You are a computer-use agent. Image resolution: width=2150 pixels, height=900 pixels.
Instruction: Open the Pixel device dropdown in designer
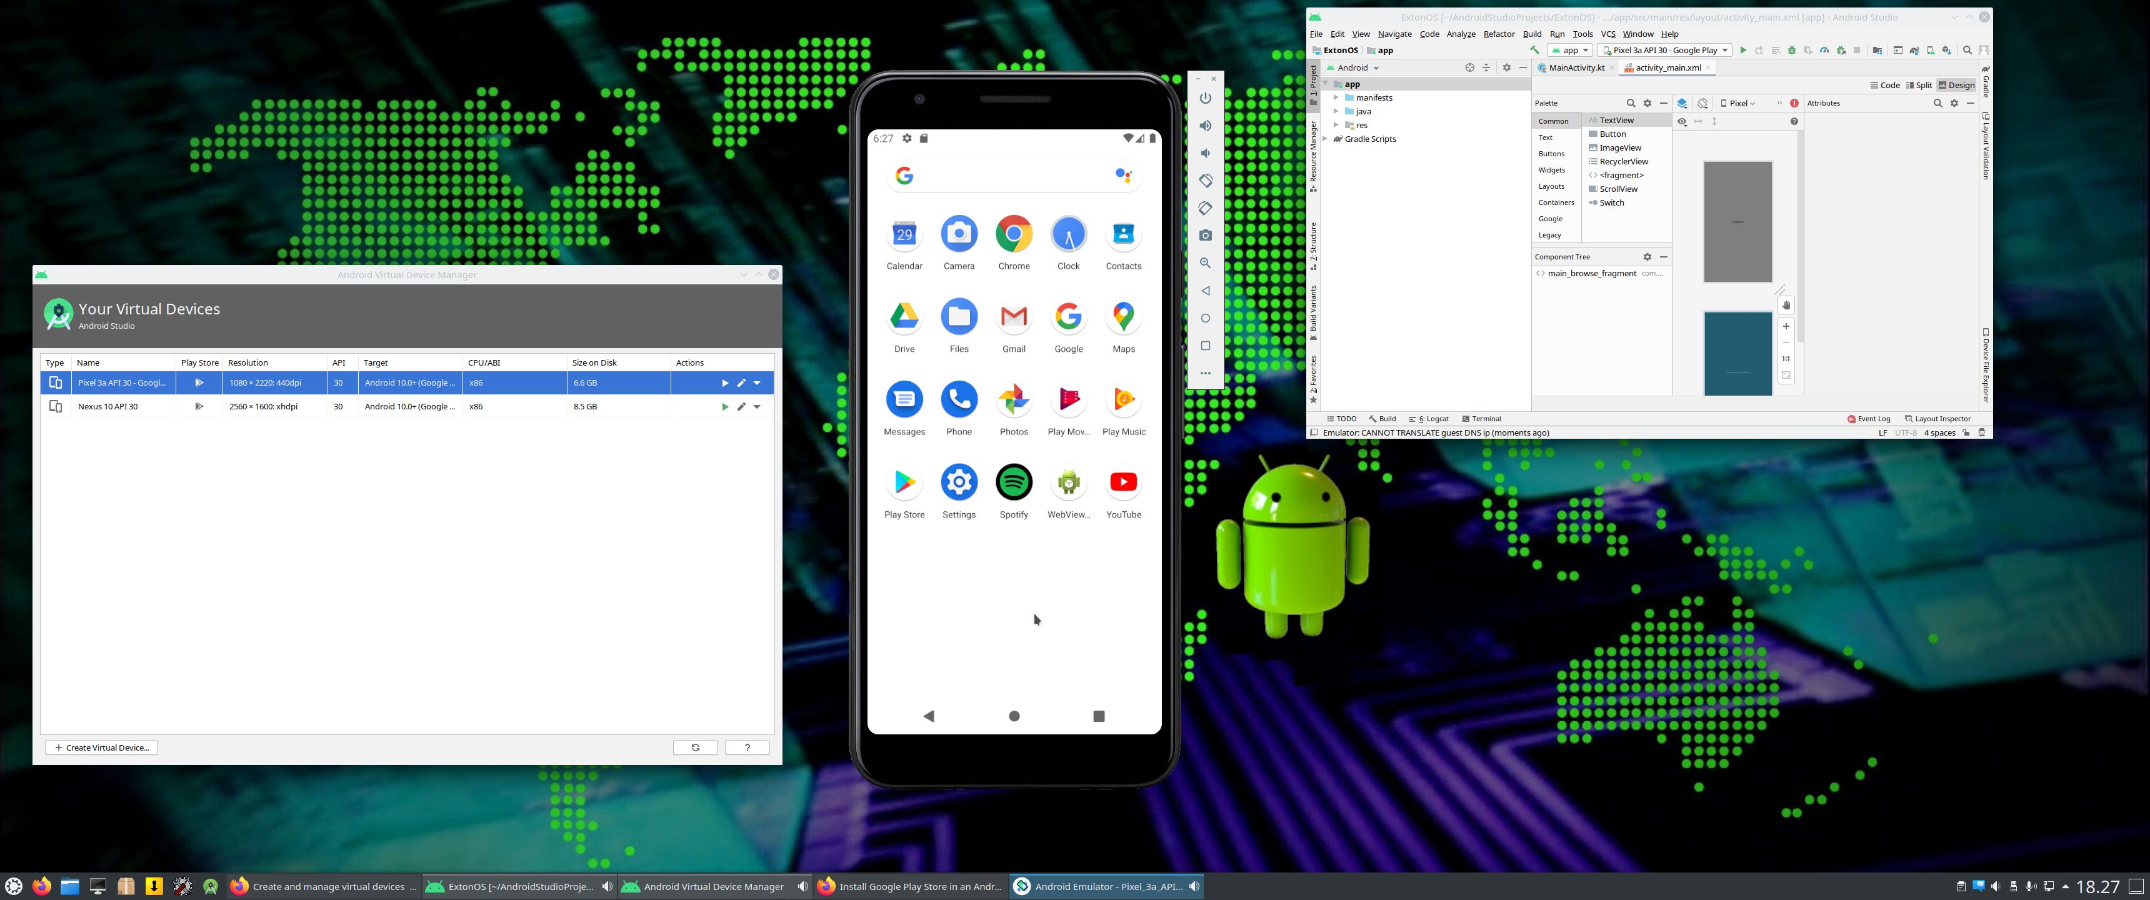point(1737,104)
